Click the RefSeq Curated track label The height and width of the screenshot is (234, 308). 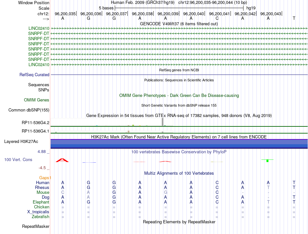[34, 75]
